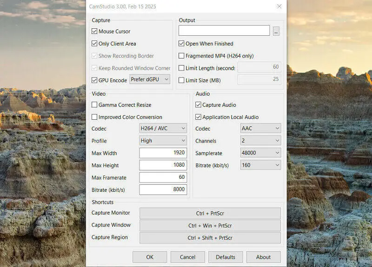Browse output file with ellipsis button
Viewport: 372px width, 267px height.
pyautogui.click(x=276, y=31)
